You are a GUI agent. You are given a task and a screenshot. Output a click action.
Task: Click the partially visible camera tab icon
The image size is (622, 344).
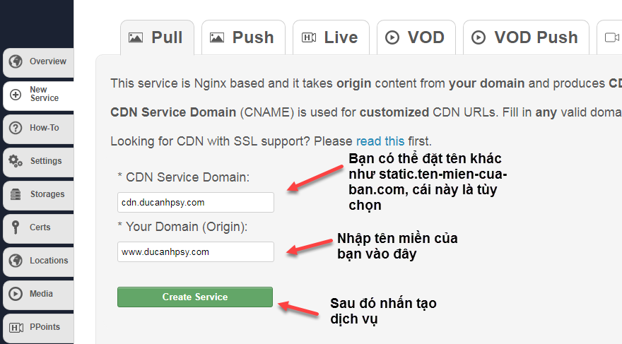point(611,37)
